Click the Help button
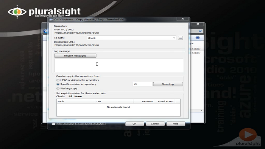 [176, 124]
